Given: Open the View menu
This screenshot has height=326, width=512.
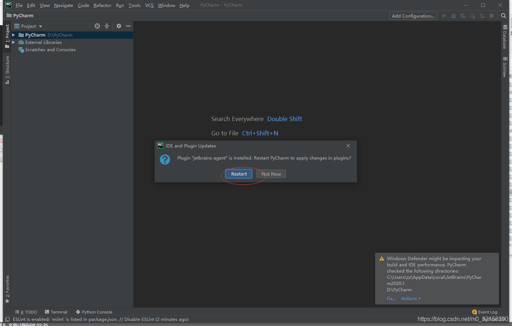Looking at the screenshot, I should click(x=45, y=5).
